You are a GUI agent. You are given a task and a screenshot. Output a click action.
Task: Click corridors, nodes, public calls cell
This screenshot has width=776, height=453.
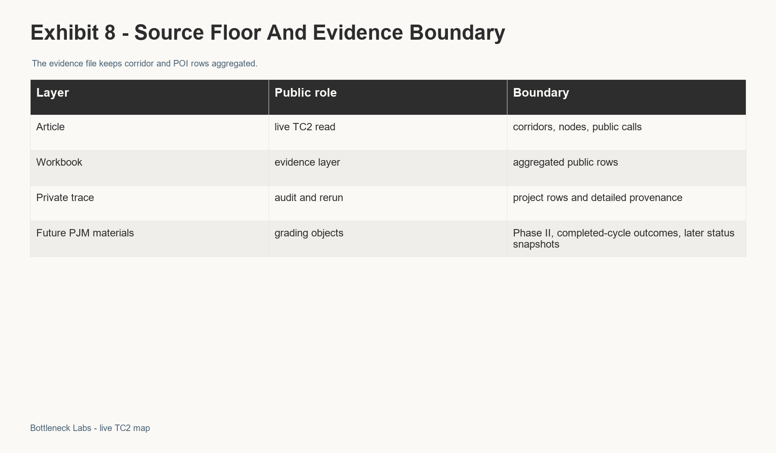626,132
